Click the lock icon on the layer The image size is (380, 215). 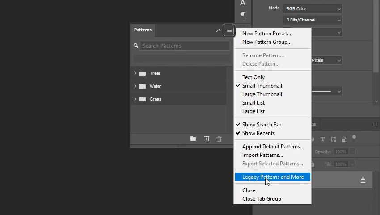[x=363, y=180]
